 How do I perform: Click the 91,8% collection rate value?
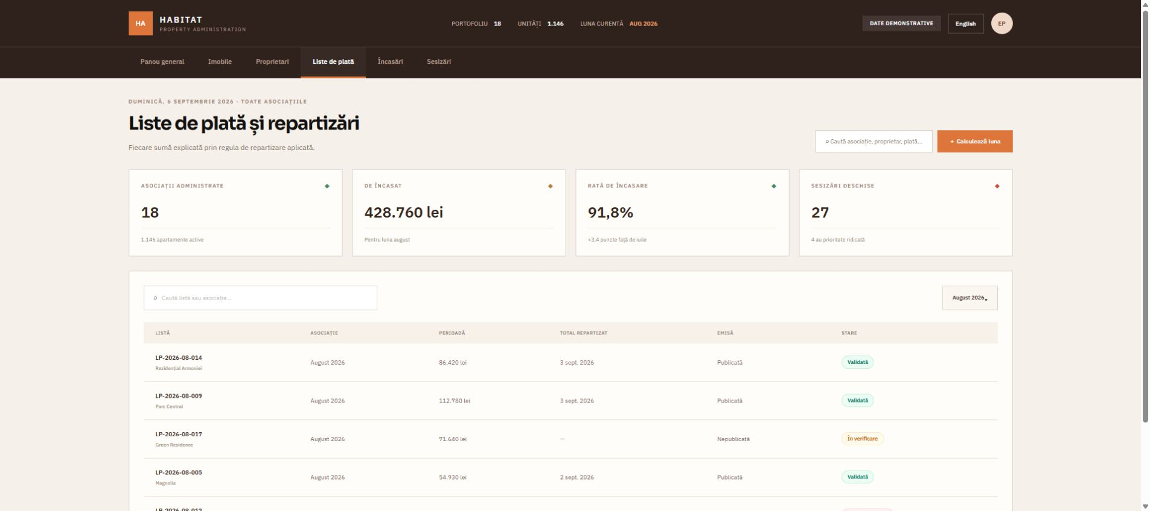tap(610, 212)
